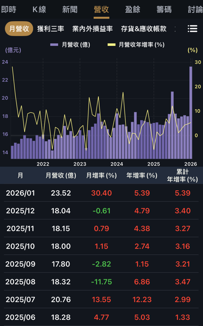Click yearly growth value 4.79
Viewport: 203px width, 326px height.
coord(142,211)
